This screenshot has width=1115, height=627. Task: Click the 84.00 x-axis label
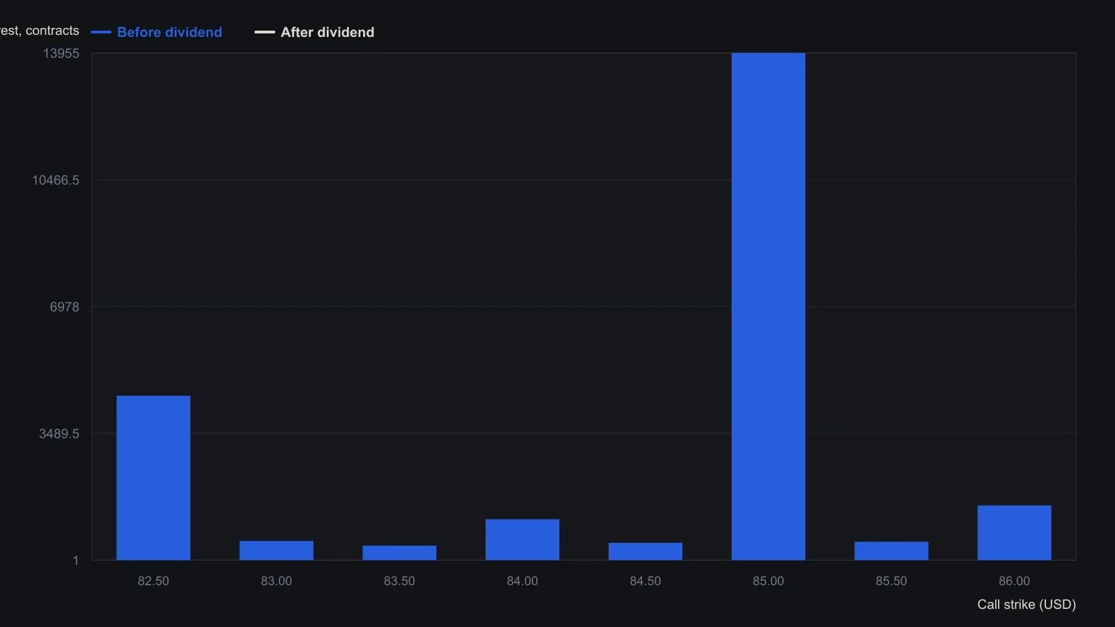[x=523, y=581]
